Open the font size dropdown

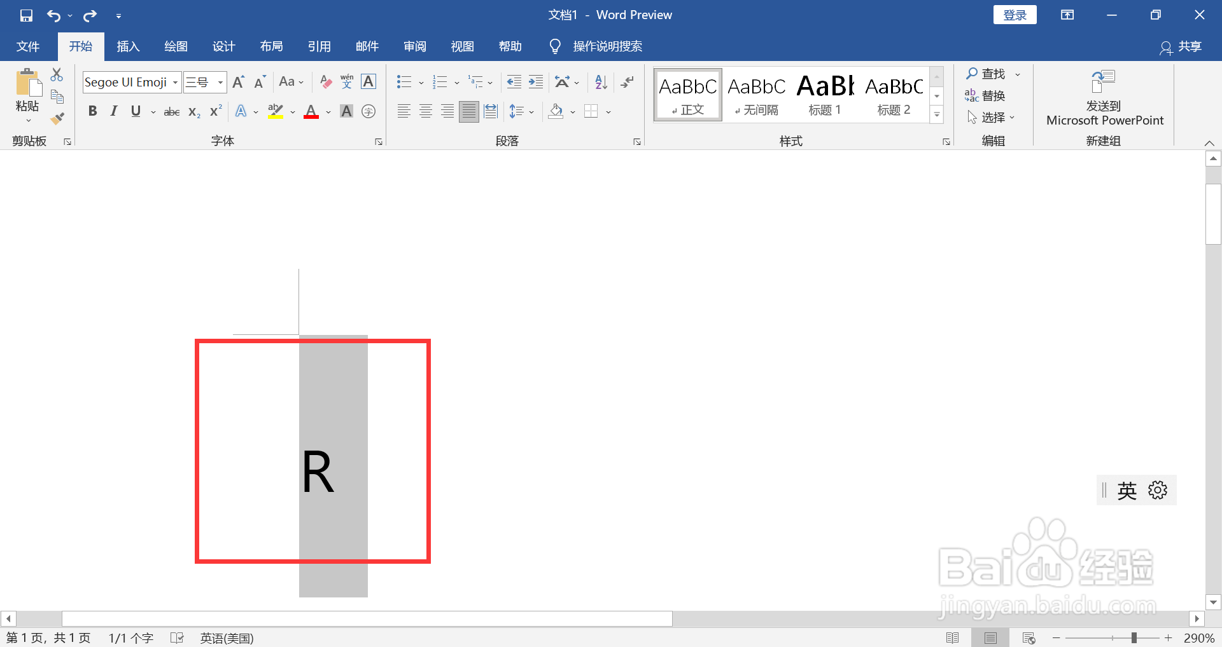(220, 82)
